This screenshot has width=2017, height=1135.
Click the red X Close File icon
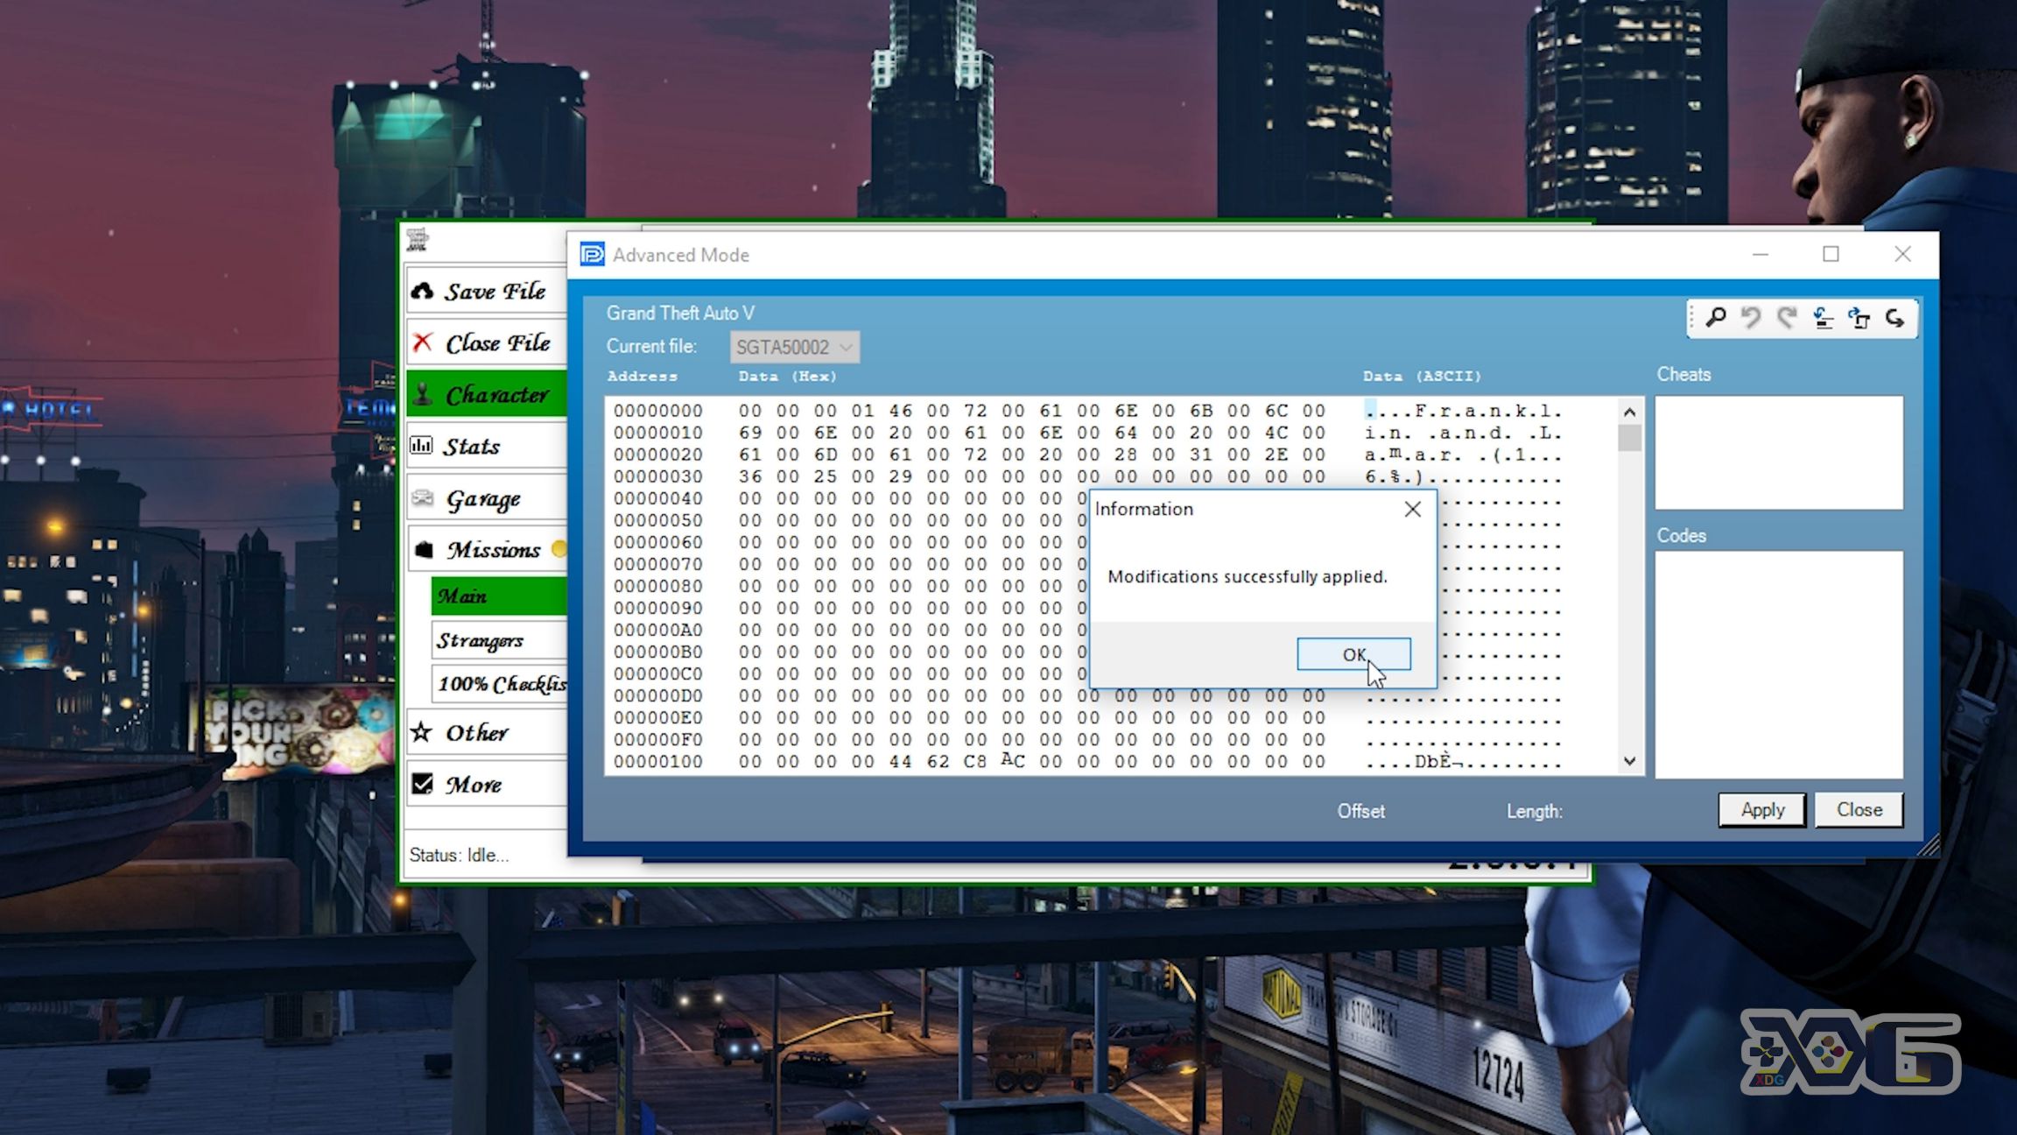(x=423, y=342)
